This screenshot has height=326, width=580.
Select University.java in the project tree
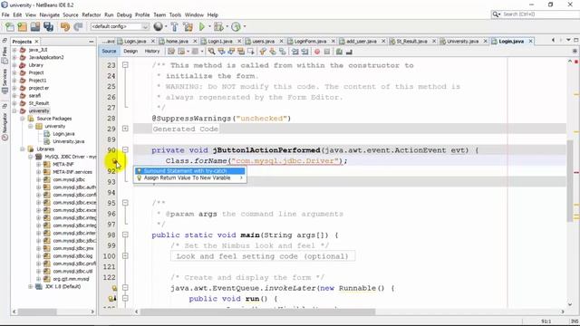[69, 141]
